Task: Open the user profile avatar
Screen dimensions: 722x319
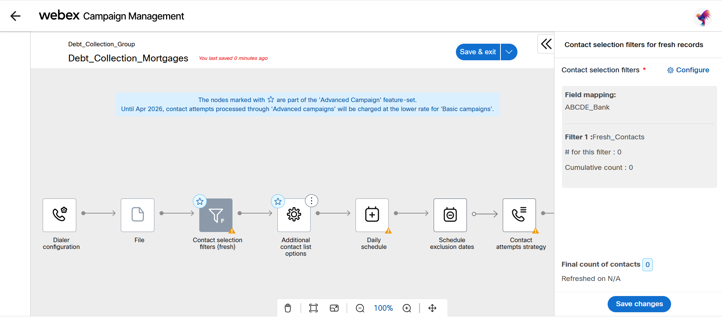Action: [x=703, y=17]
